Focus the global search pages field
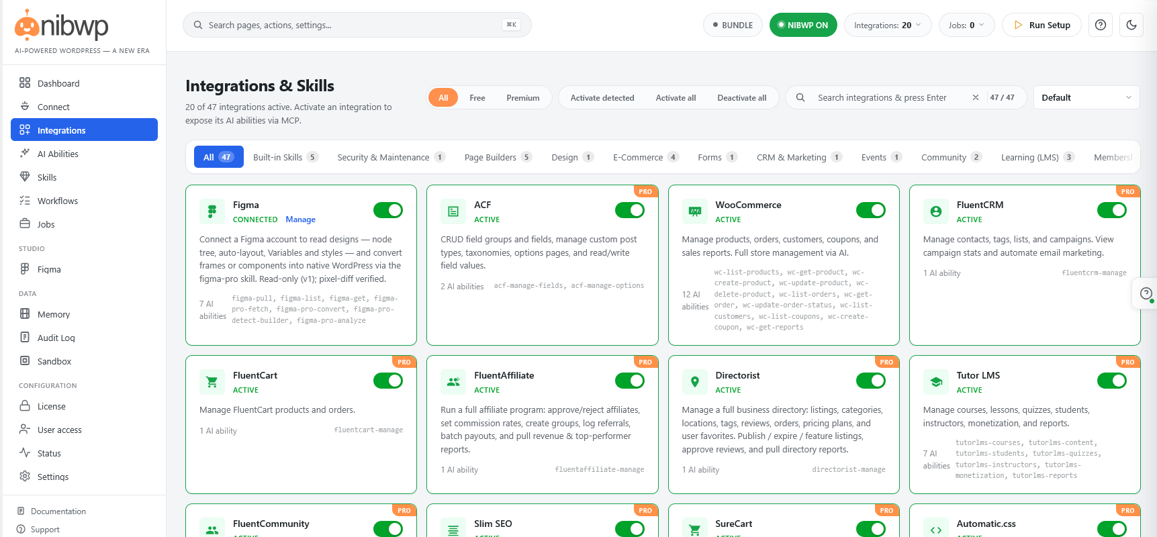 [357, 25]
